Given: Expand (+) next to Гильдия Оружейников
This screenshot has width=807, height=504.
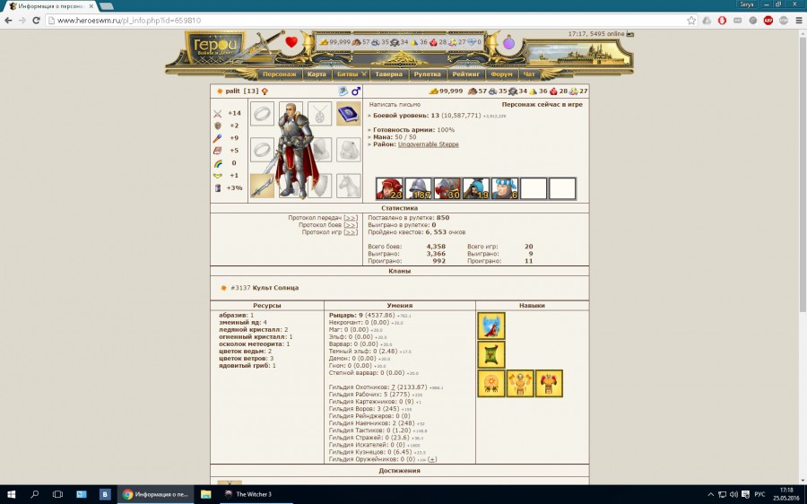Looking at the screenshot, I should [x=432, y=459].
